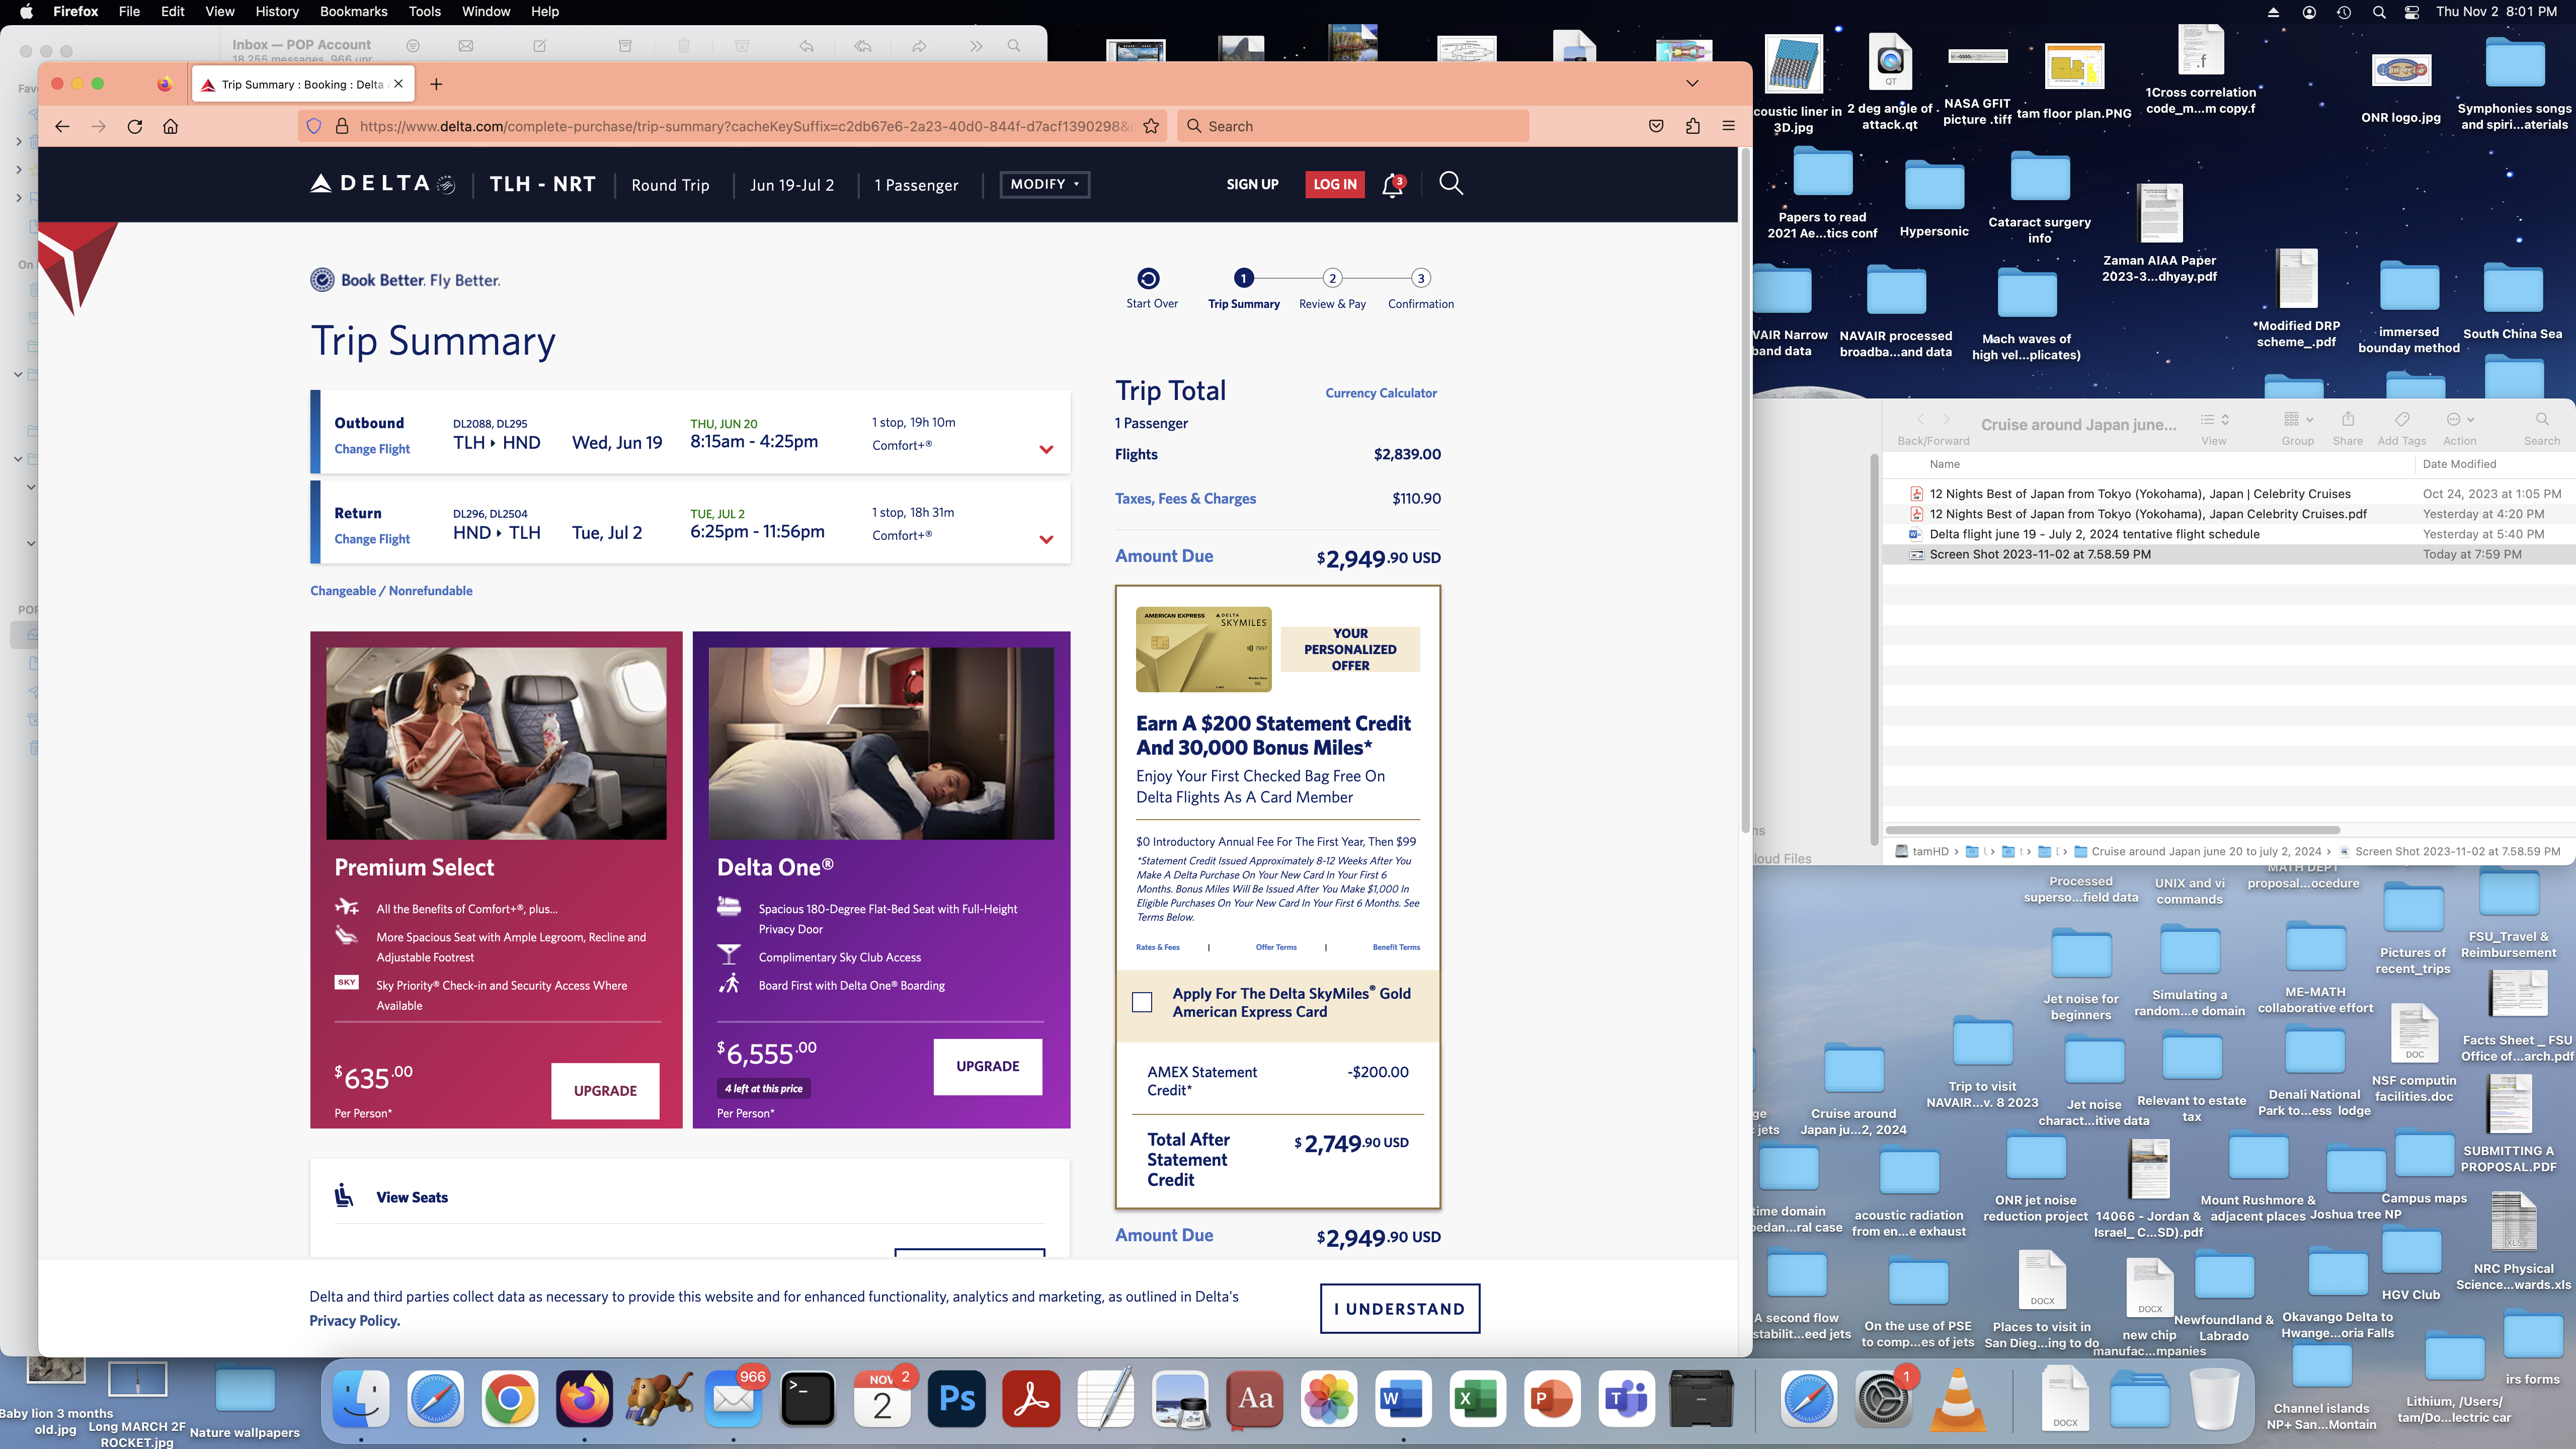This screenshot has height=1449, width=2576.
Task: Click UPGRADE for Delta One
Action: tap(988, 1066)
